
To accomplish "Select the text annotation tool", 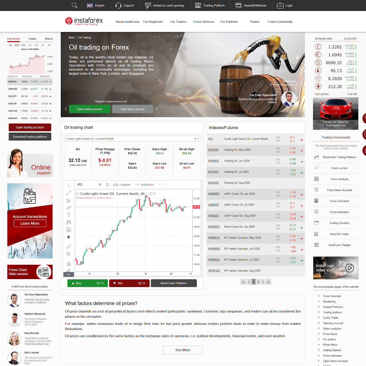I will click(x=69, y=215).
